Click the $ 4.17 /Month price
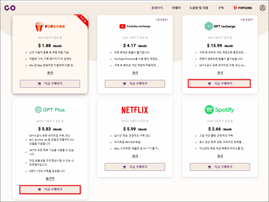 pyautogui.click(x=135, y=46)
